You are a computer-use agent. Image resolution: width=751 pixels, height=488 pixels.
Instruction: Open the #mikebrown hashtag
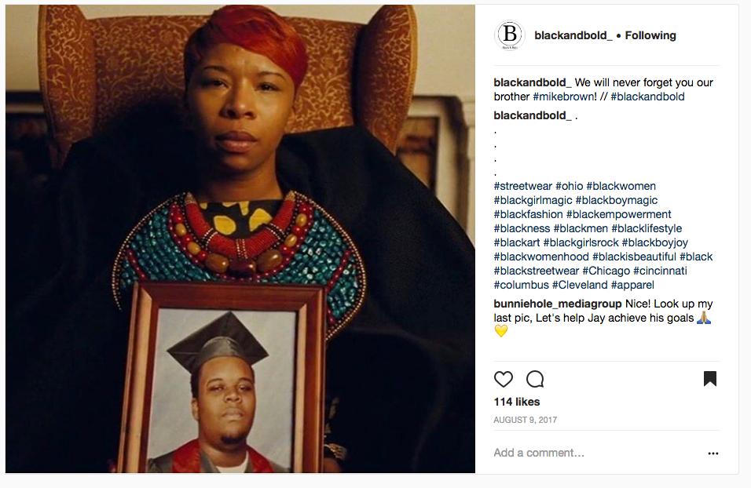tap(562, 97)
